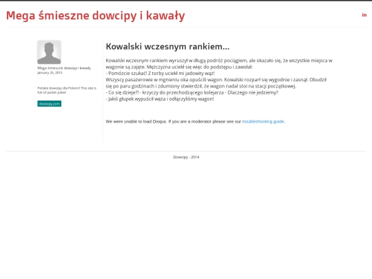Image resolution: width=372 pixels, height=279 pixels.
Task: Click the January 25, 2015 date text
Action: click(x=50, y=72)
